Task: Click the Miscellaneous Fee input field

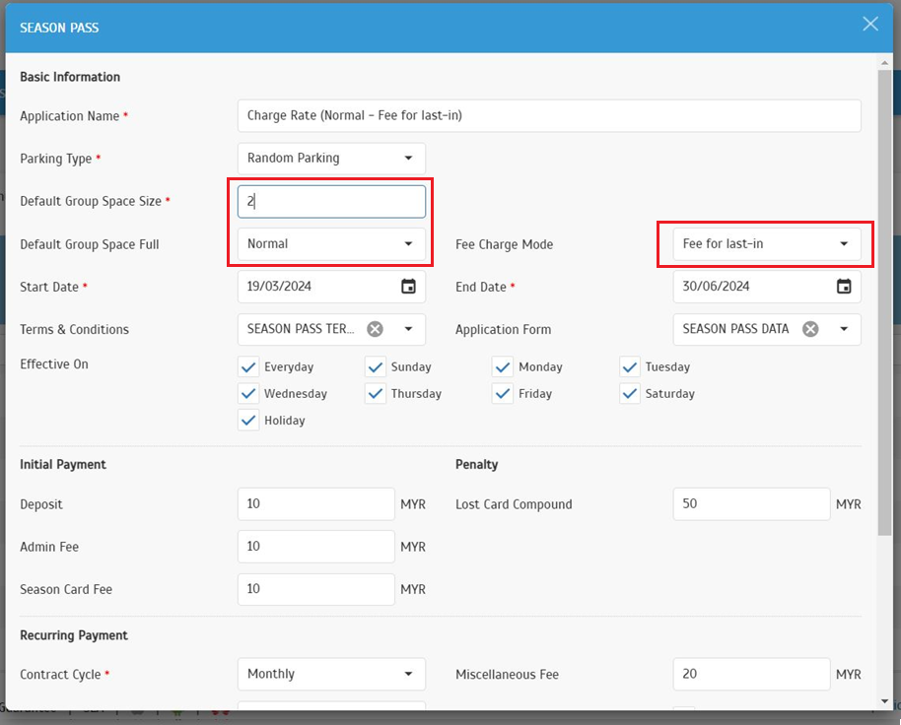Action: pos(751,675)
